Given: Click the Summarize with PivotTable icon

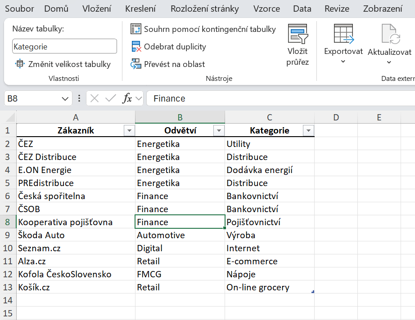Looking at the screenshot, I should coord(135,29).
